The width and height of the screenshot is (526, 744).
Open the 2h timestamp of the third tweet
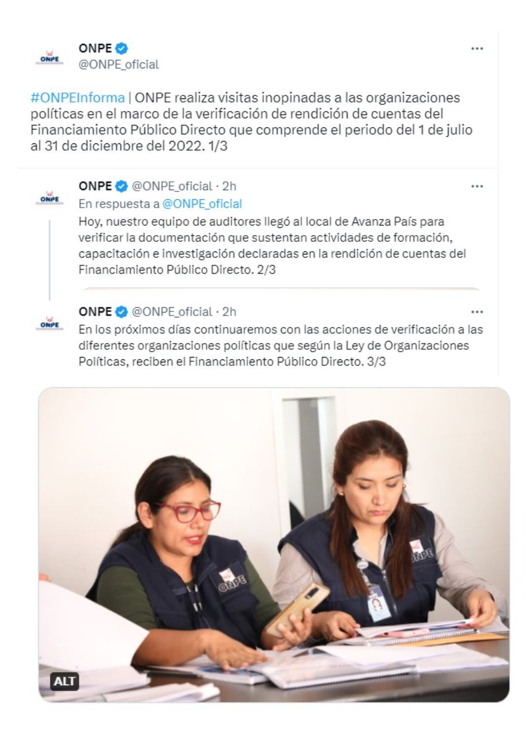pyautogui.click(x=229, y=312)
